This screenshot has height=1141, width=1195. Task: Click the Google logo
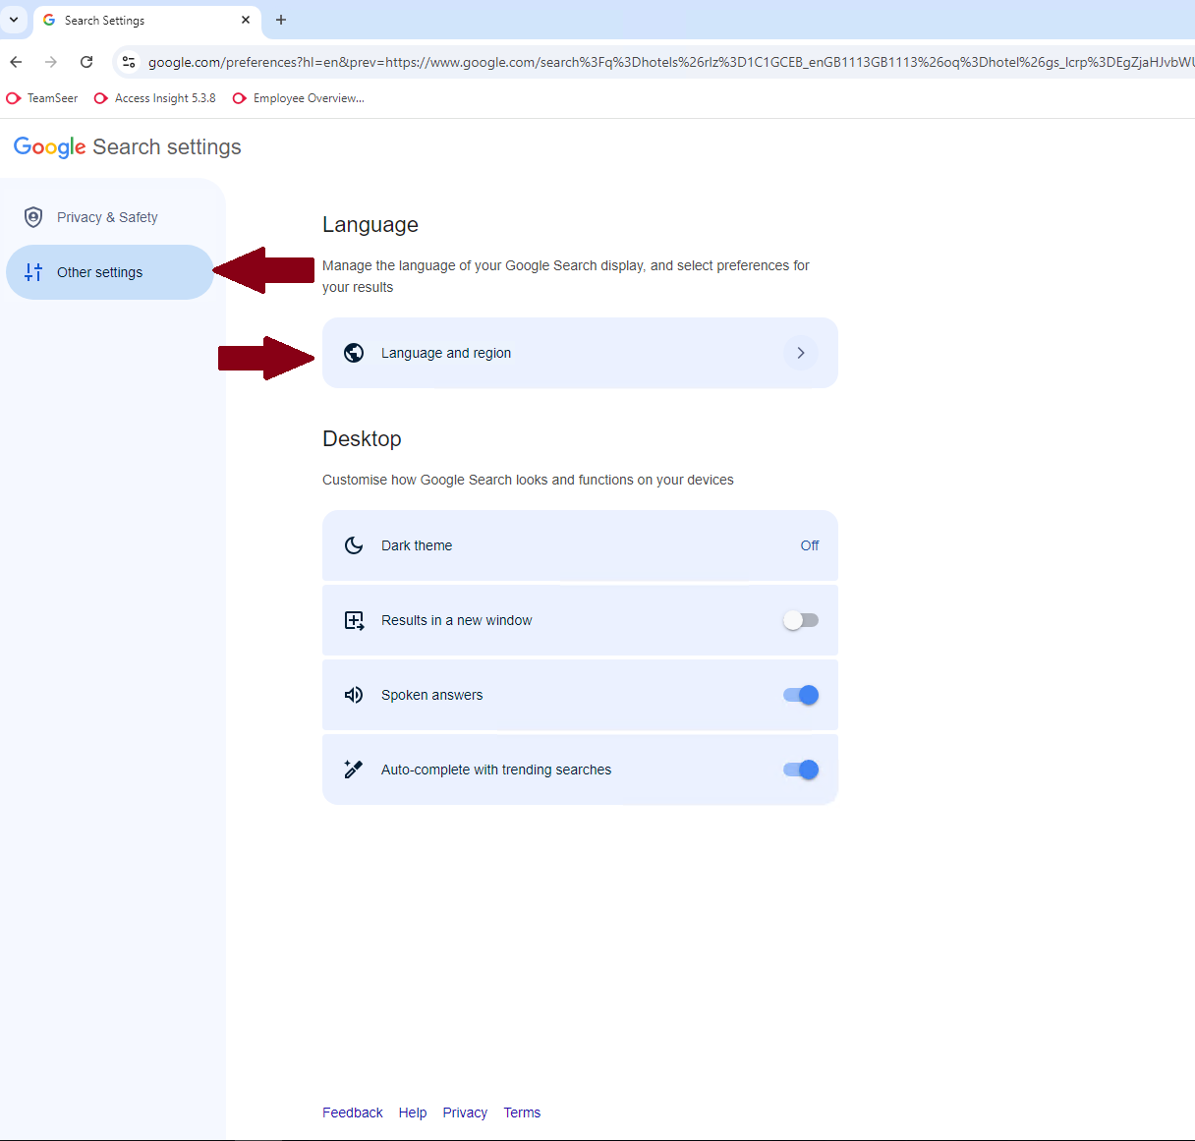(x=49, y=147)
